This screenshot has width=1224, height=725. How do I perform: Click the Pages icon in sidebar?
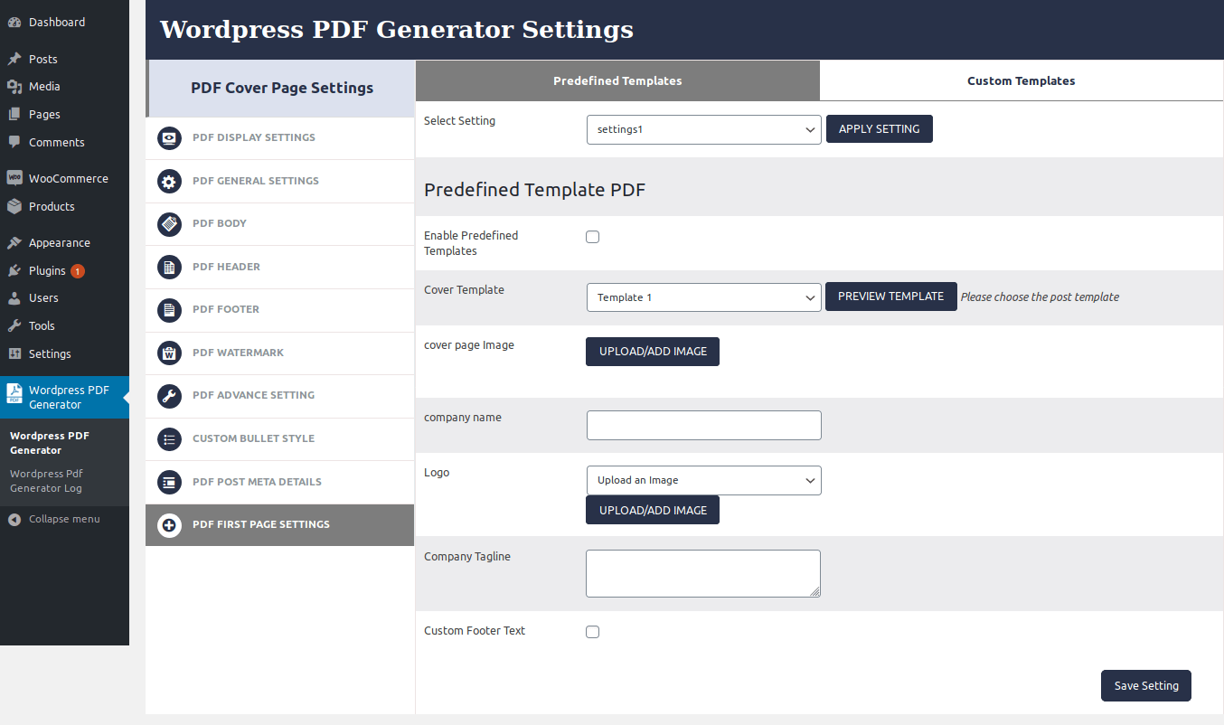pyautogui.click(x=14, y=114)
